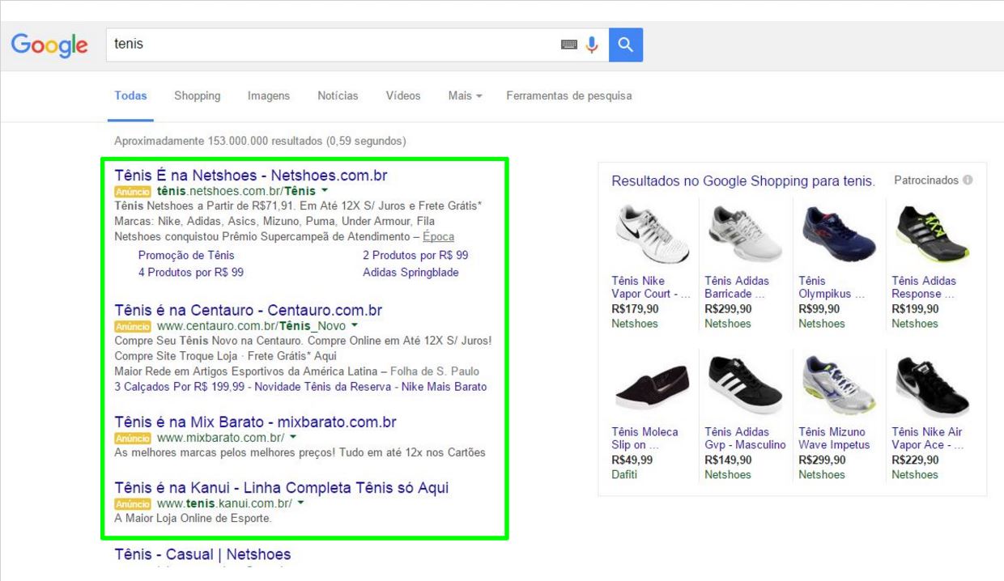Click the Google logo

[x=49, y=45]
